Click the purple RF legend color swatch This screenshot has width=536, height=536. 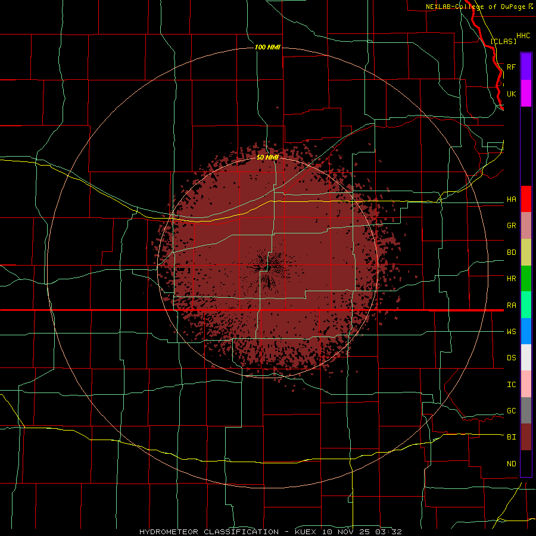[526, 67]
